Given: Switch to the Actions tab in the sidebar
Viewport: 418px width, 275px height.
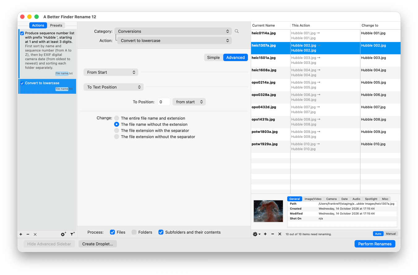Looking at the screenshot, I should 38,25.
